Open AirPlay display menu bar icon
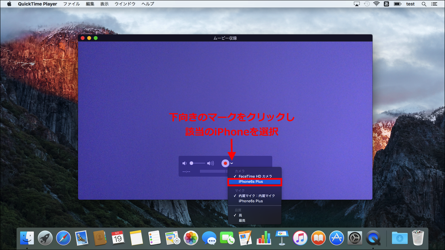 pos(357,4)
